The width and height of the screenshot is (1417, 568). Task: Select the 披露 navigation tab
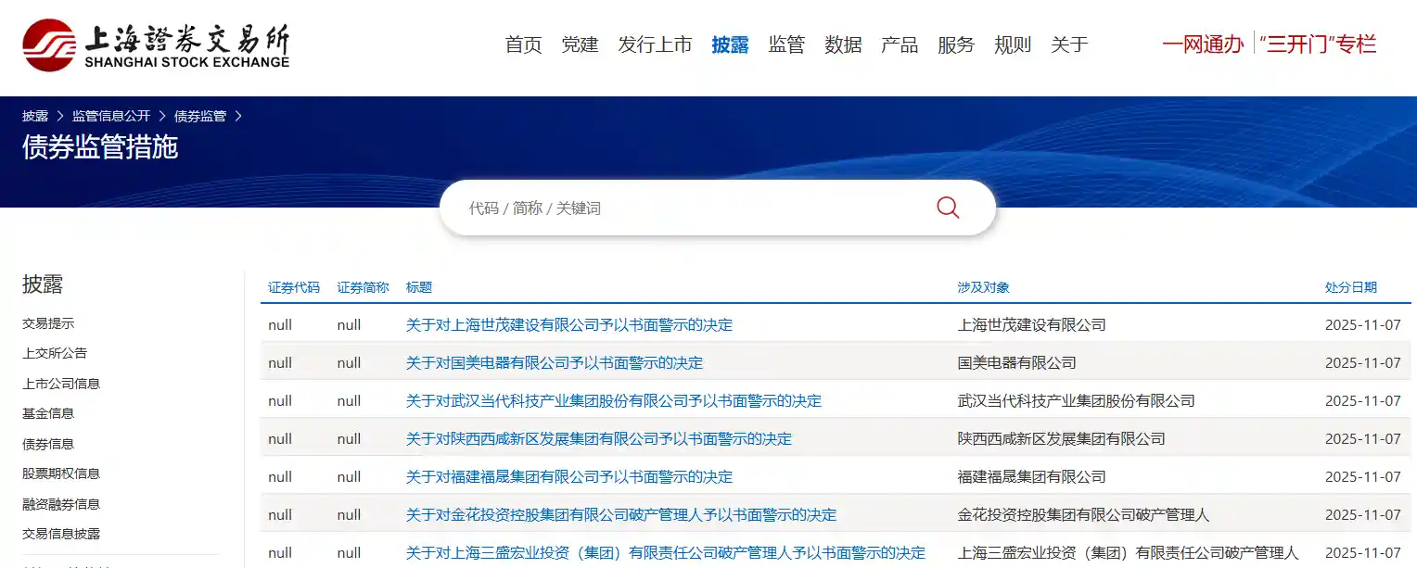(730, 44)
